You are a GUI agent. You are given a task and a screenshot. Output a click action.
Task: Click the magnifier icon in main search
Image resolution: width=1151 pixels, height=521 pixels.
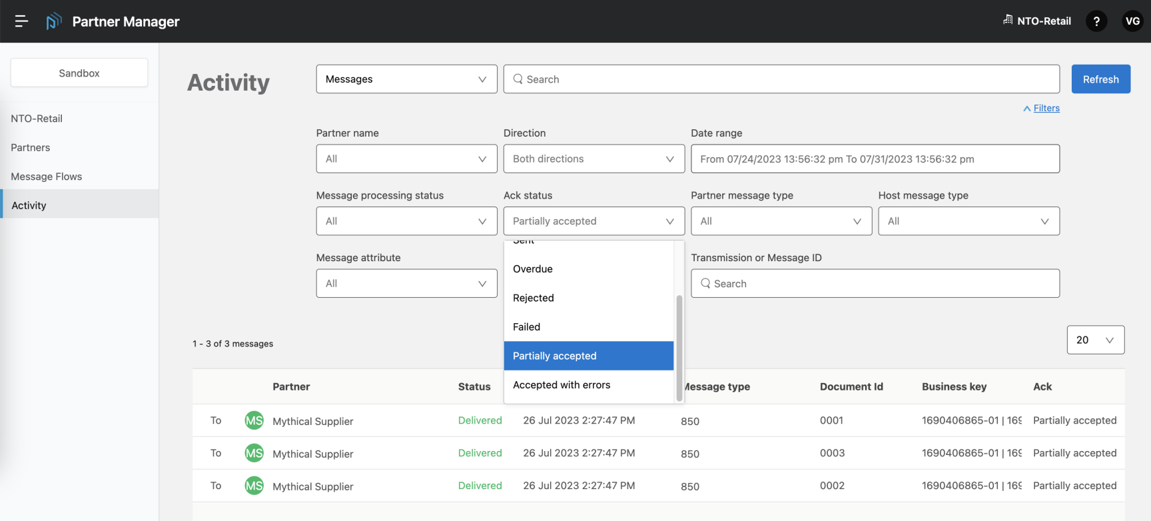point(518,79)
